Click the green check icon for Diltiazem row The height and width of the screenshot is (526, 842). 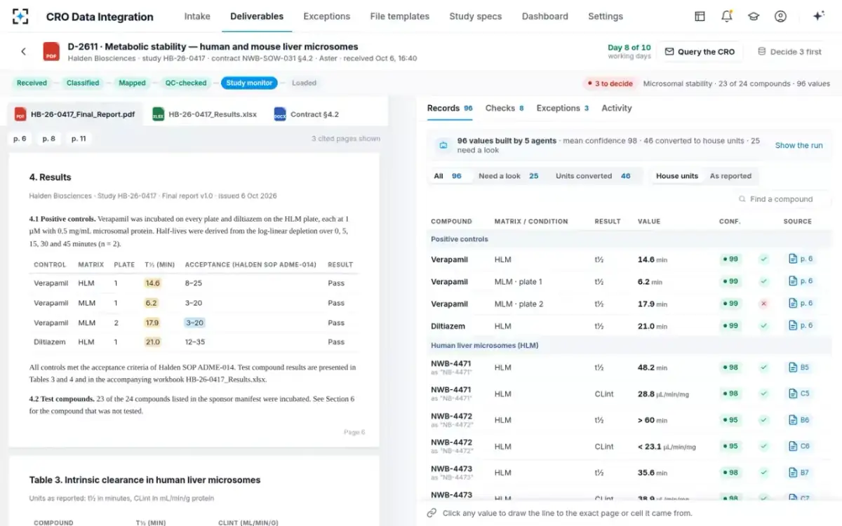tap(763, 325)
